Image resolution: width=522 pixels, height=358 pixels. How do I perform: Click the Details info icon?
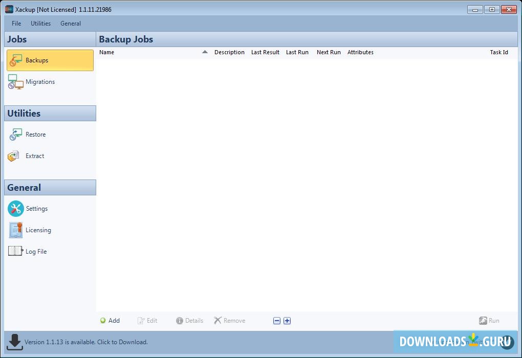(x=180, y=320)
